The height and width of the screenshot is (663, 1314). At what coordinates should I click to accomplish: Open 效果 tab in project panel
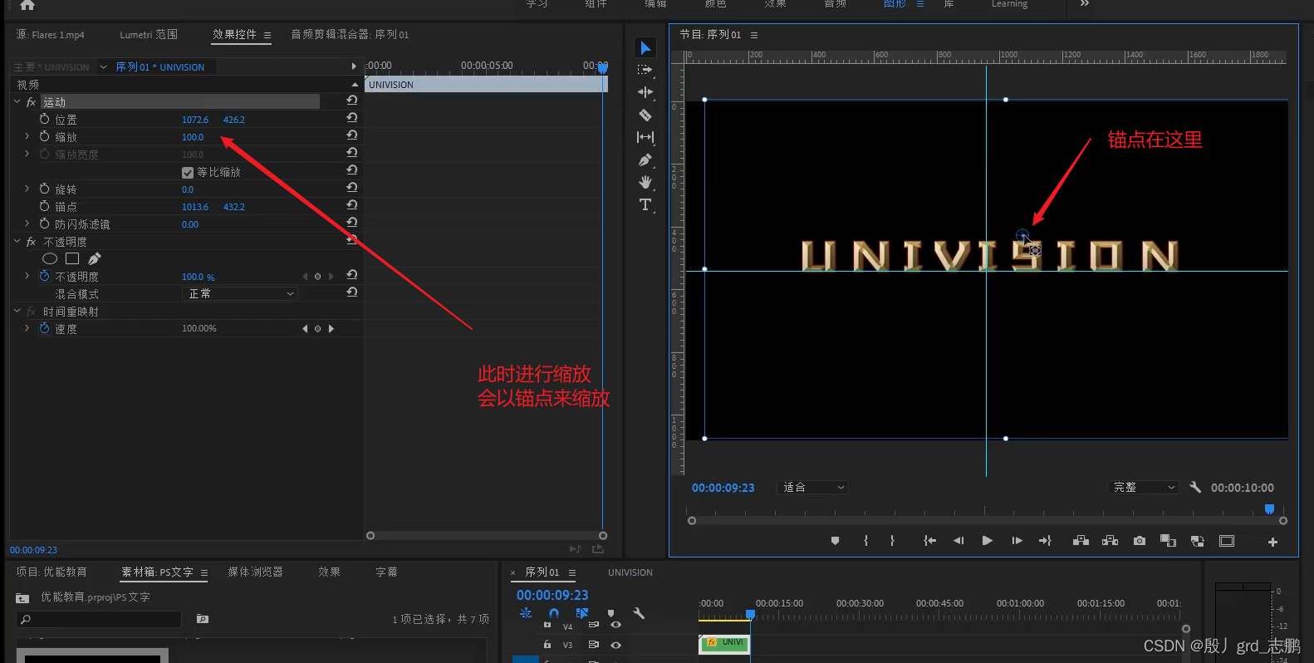329,572
